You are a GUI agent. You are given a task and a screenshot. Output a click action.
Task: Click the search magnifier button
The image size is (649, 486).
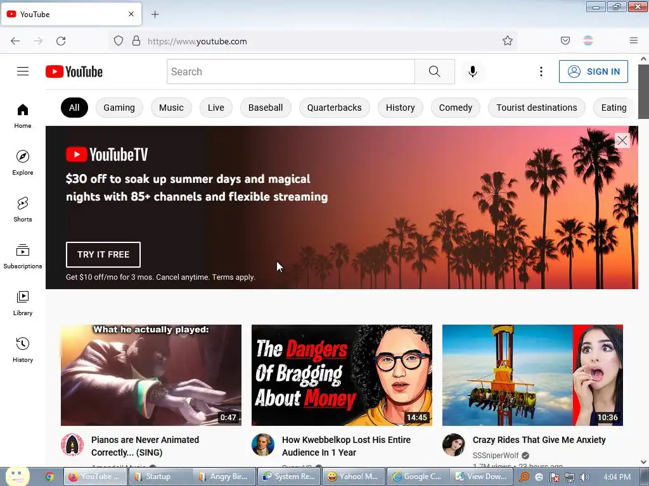[435, 72]
